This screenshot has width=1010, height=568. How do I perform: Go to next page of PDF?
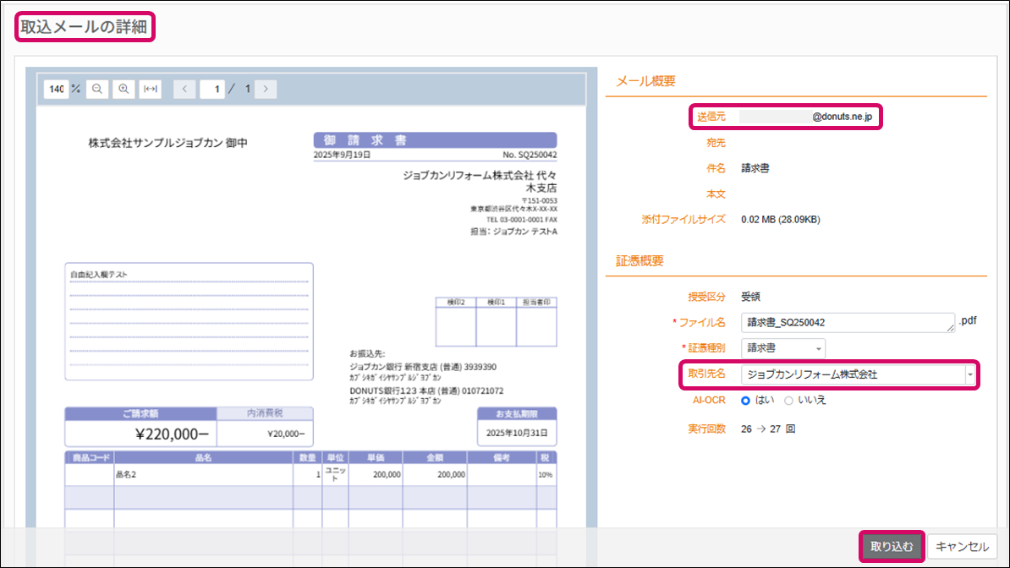pyautogui.click(x=266, y=89)
